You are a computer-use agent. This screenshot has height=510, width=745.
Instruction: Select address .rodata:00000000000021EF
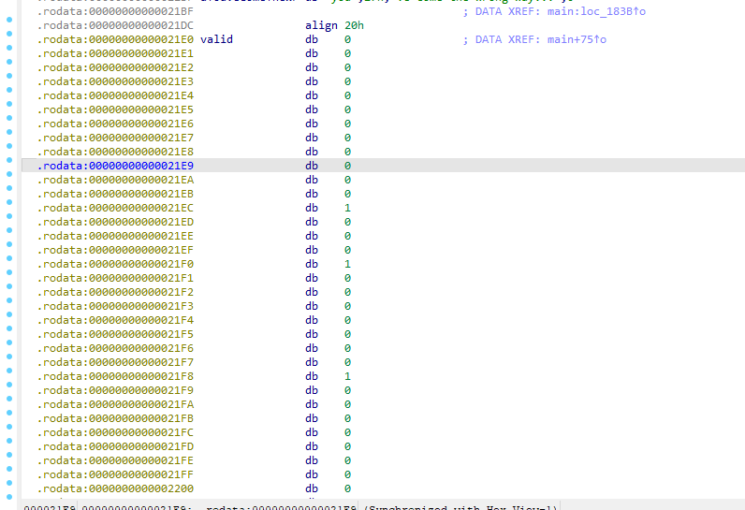coord(115,250)
